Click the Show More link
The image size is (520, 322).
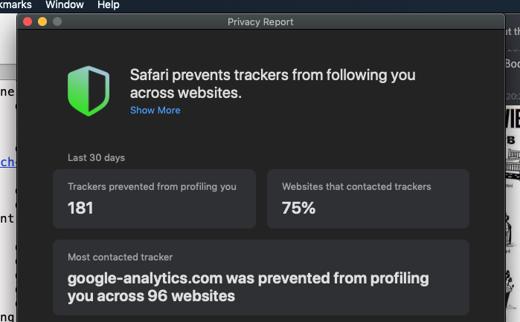[x=155, y=110]
